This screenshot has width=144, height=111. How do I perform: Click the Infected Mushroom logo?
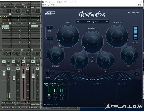point(50,13)
